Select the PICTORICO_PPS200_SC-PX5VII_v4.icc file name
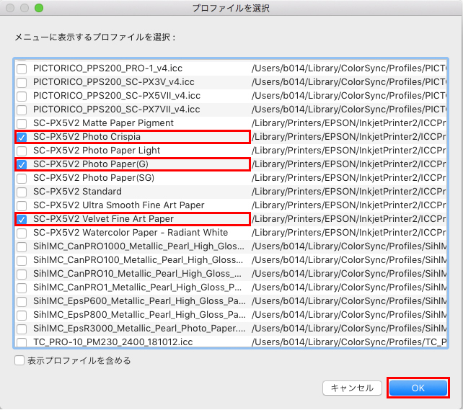The height and width of the screenshot is (410, 463). click(x=117, y=96)
